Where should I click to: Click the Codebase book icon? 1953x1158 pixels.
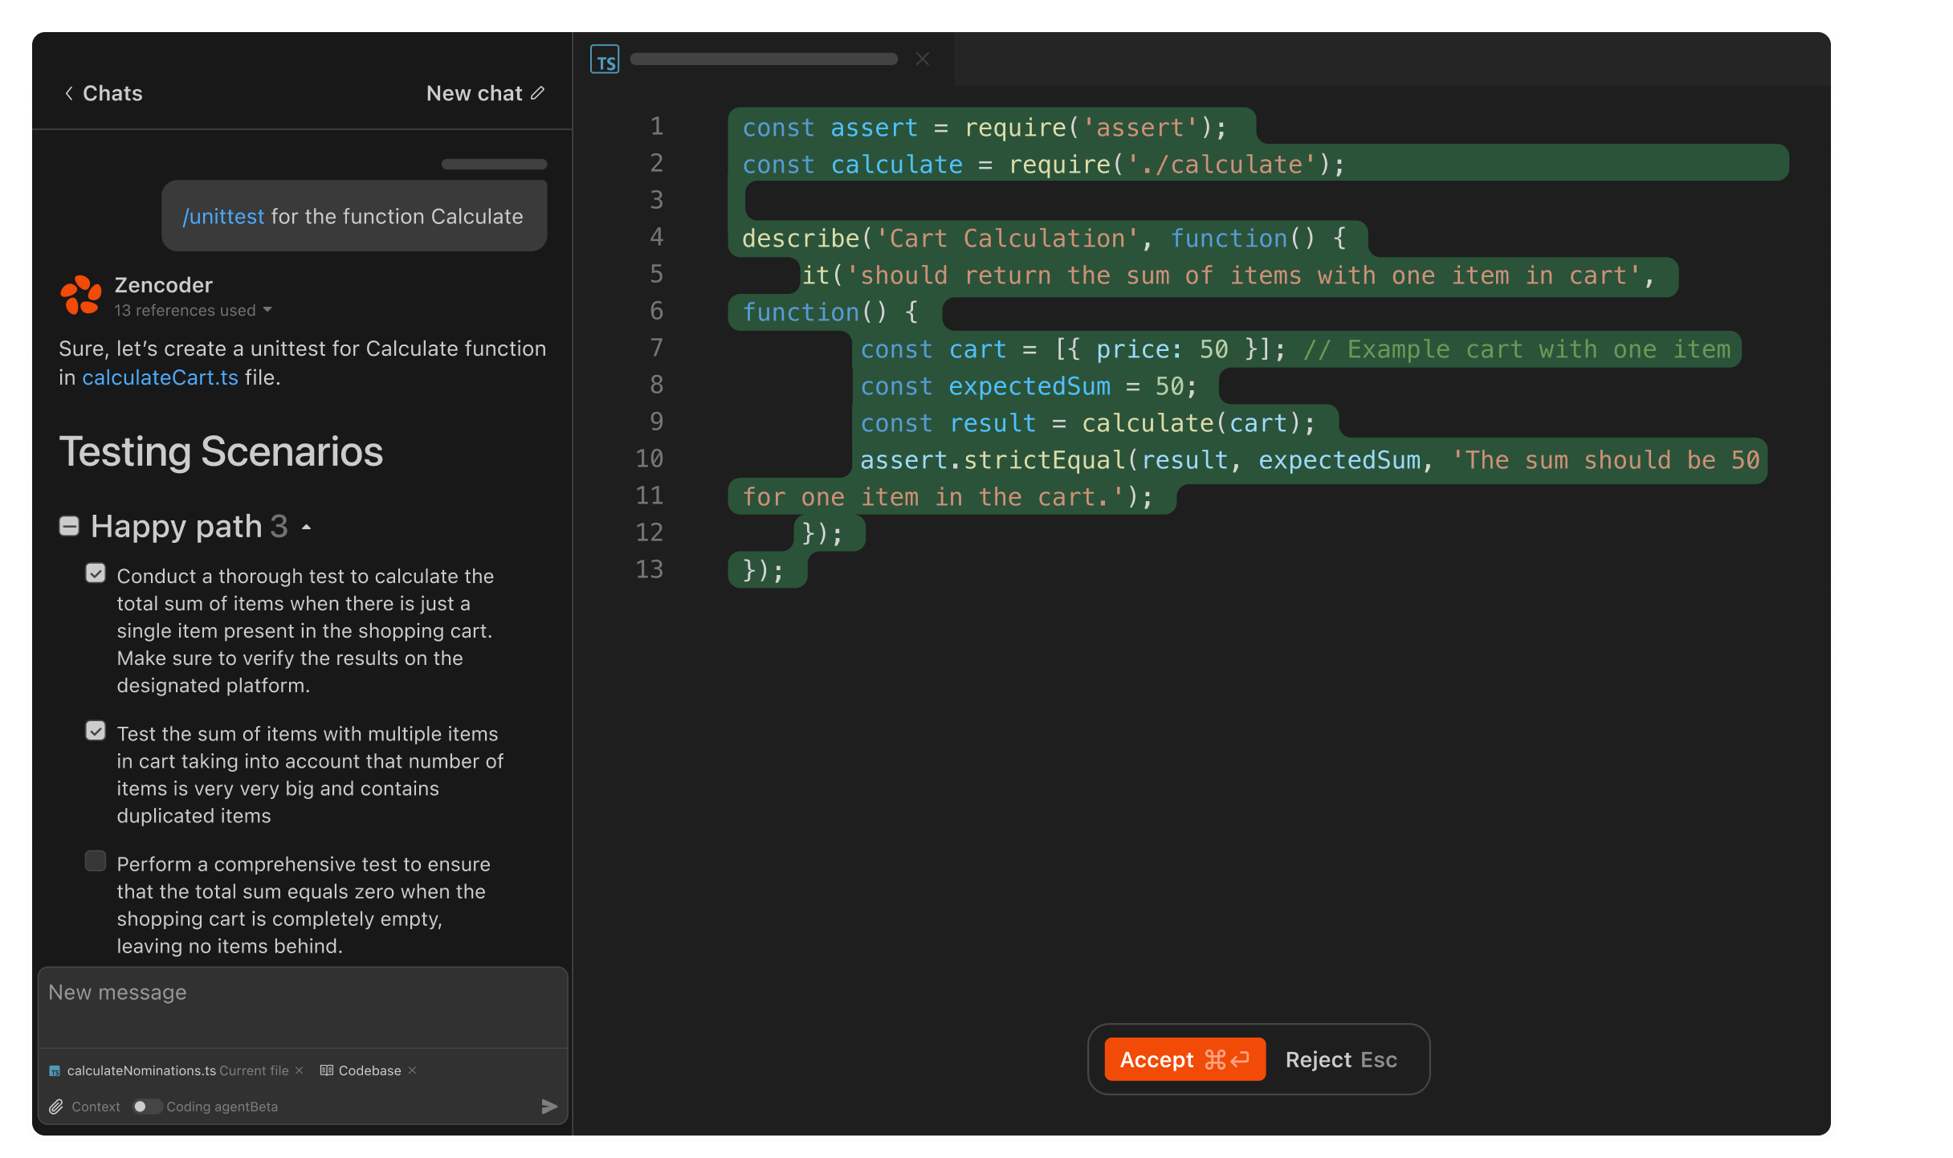[x=326, y=1070]
